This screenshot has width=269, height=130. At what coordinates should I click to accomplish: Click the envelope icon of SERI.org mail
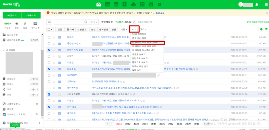59,81
